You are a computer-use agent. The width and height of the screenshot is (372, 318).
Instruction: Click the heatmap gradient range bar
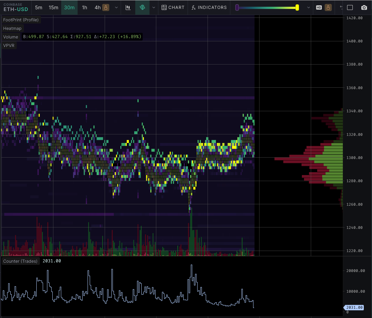267,7
